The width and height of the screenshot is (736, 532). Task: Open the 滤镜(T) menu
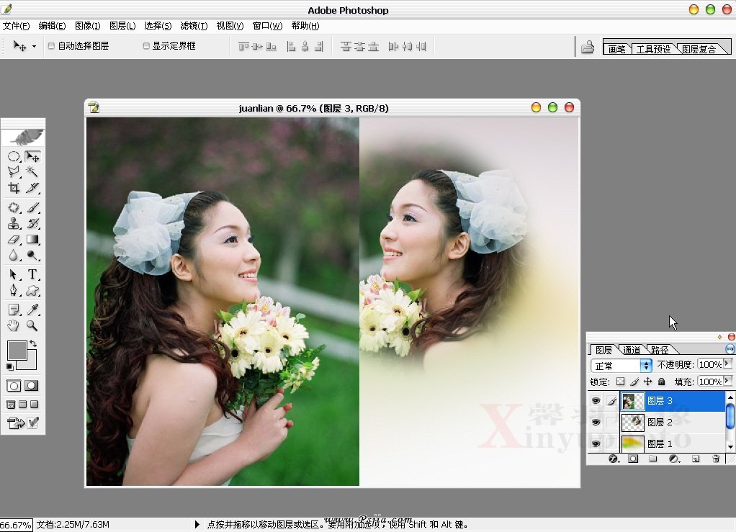(194, 26)
